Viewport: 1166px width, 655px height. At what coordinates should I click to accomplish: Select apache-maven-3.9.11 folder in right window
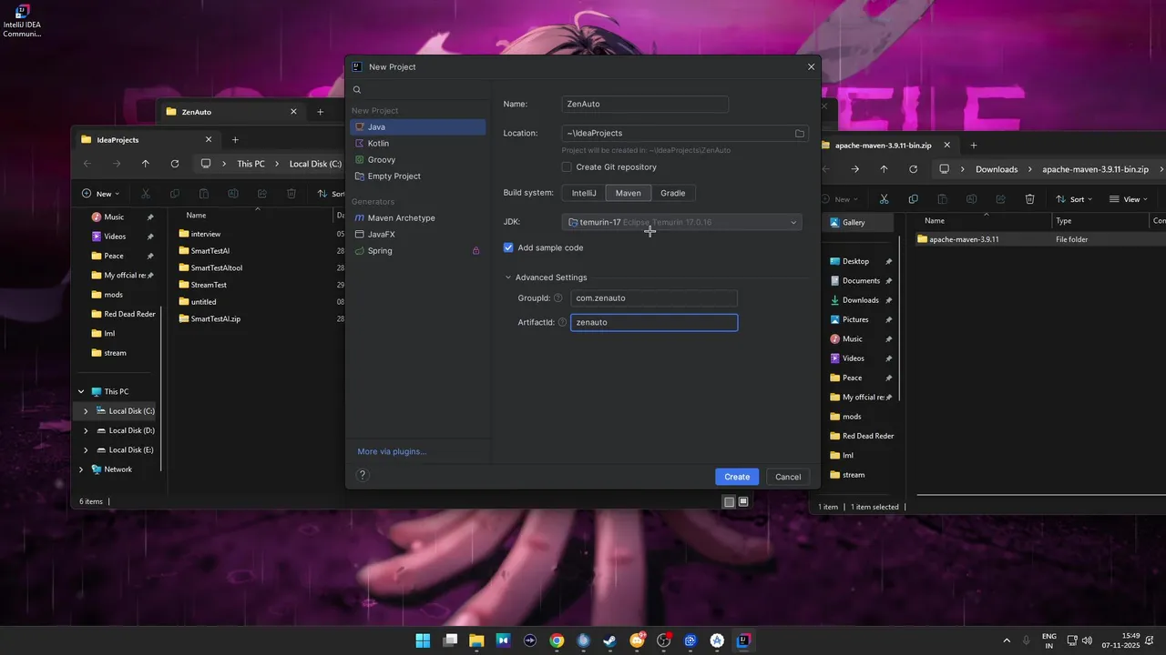click(x=964, y=239)
